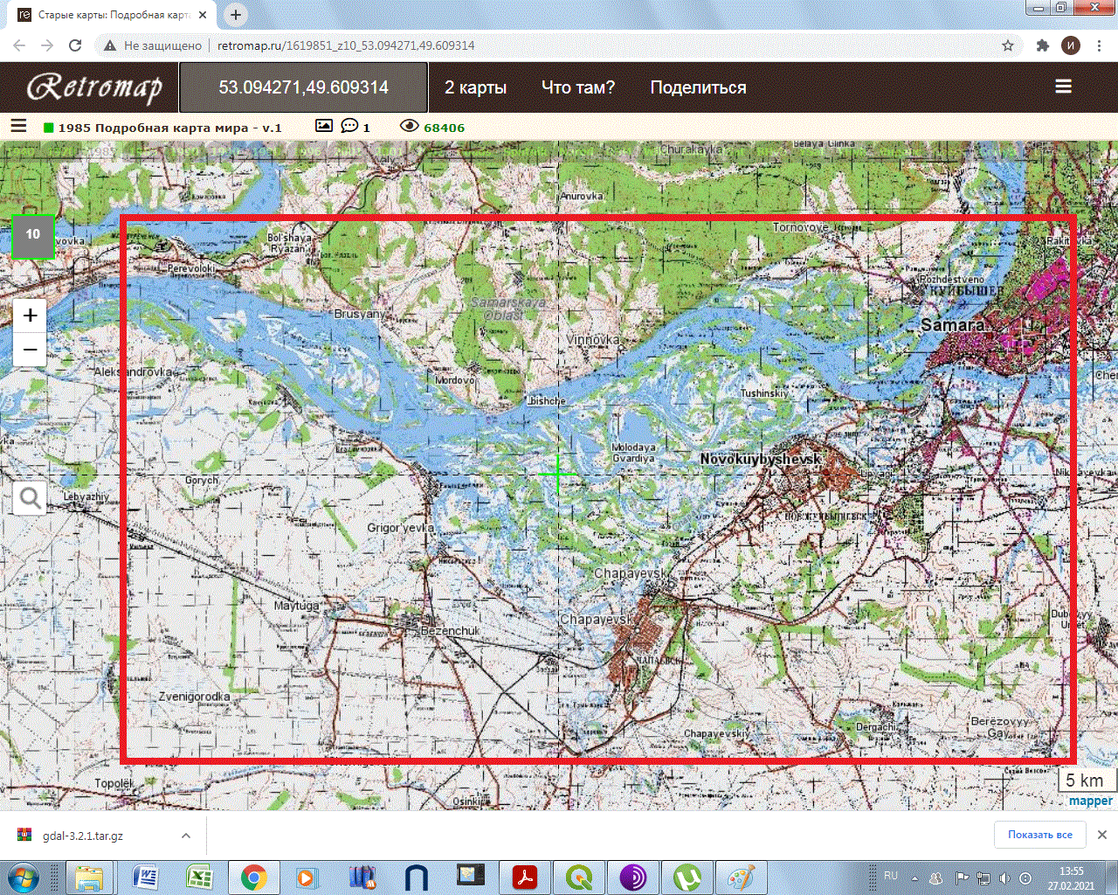Open Chrome three-dot settings menu
The image size is (1118, 895).
tap(1099, 45)
